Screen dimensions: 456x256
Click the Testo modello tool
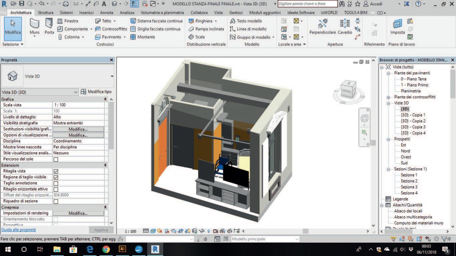[246, 21]
